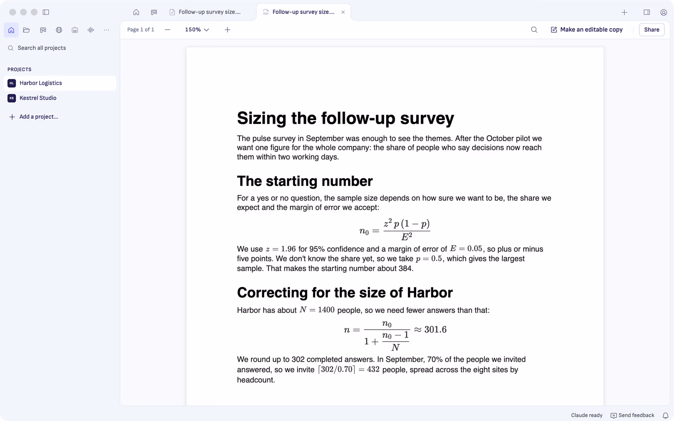The width and height of the screenshot is (674, 421).
Task: Click the Claude ready status text
Action: click(587, 416)
